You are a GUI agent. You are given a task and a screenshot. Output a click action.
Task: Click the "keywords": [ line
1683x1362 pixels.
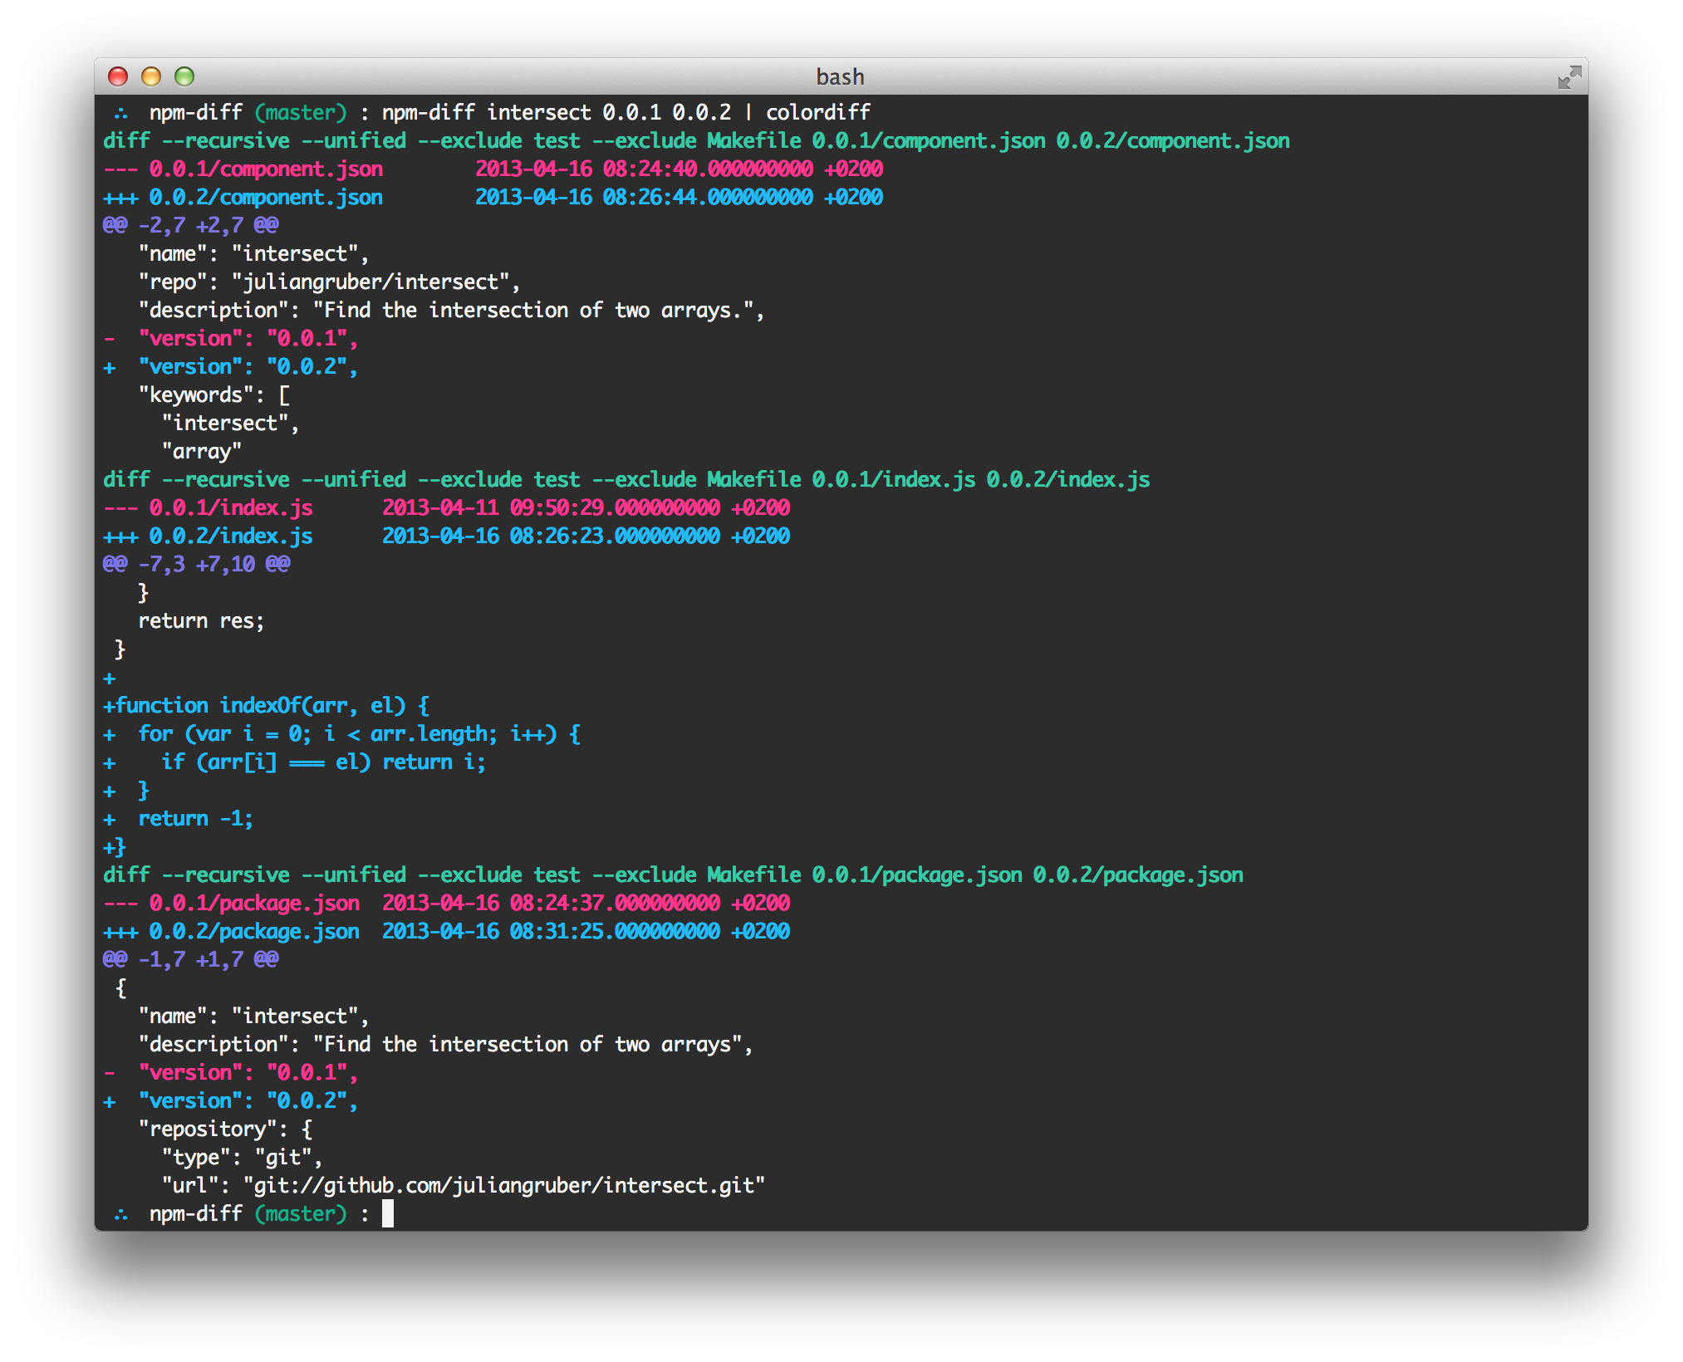tap(214, 394)
